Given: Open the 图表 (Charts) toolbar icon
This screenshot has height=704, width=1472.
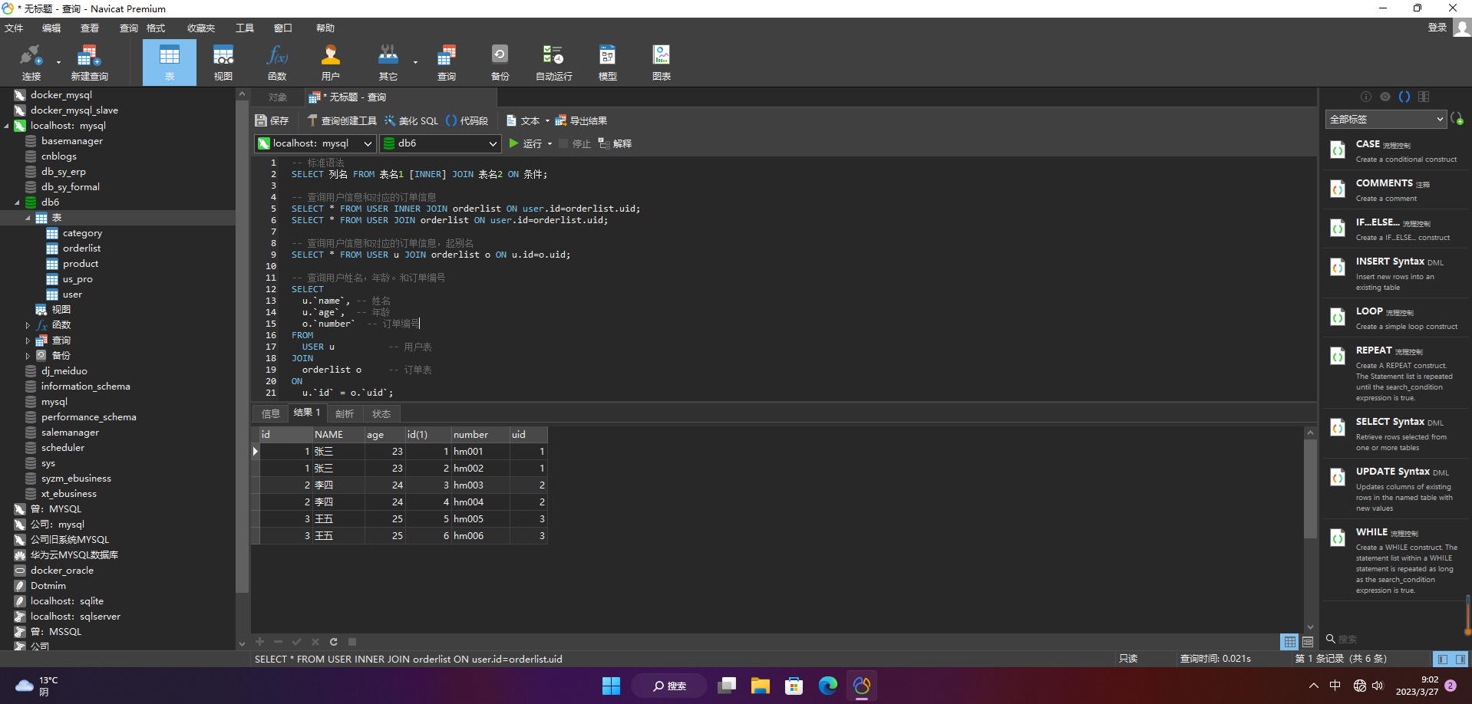Looking at the screenshot, I should (x=662, y=62).
